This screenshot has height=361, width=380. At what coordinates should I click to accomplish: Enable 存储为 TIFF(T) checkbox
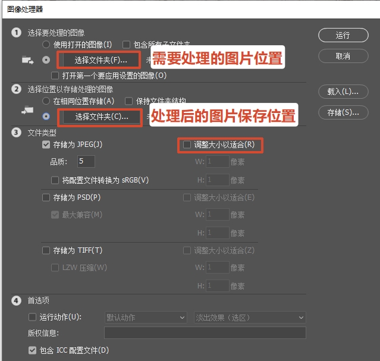click(46, 250)
